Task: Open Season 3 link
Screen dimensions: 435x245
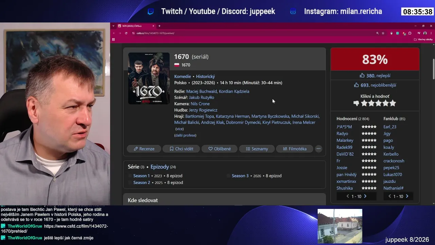Action: [240, 176]
